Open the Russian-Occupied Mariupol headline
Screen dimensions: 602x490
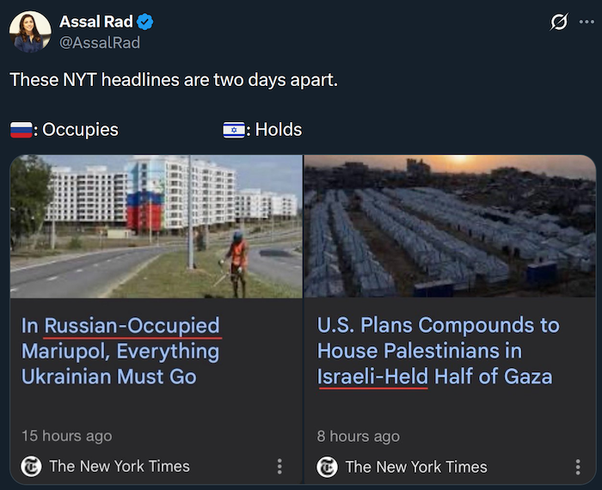(120, 351)
